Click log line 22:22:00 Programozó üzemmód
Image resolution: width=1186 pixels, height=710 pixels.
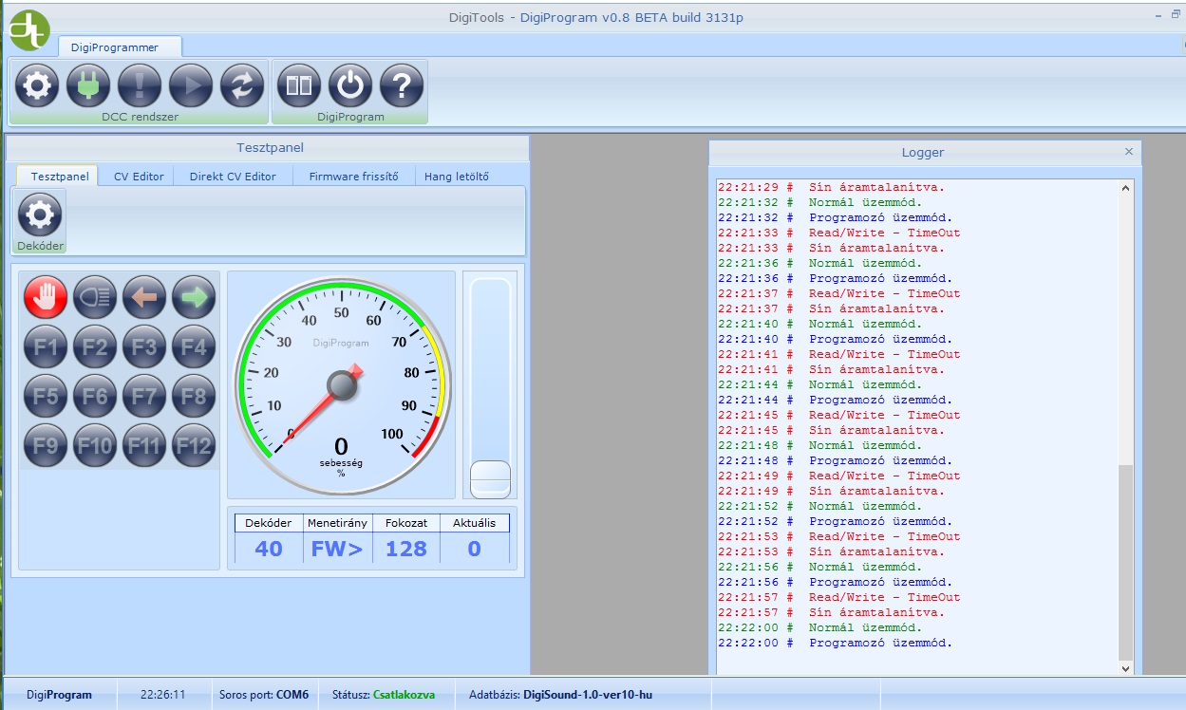point(835,643)
